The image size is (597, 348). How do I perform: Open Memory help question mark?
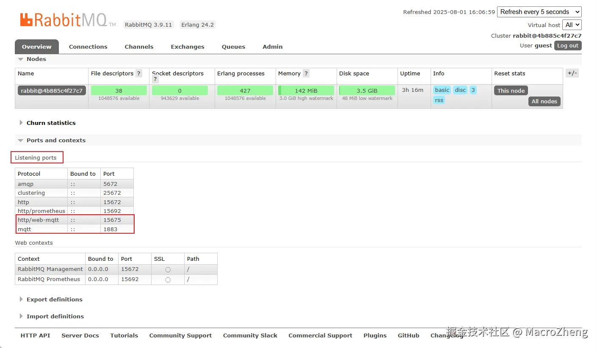(306, 73)
